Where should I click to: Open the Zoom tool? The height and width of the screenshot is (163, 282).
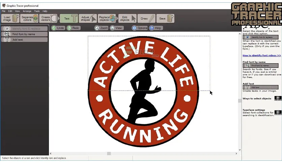(x=101, y=28)
